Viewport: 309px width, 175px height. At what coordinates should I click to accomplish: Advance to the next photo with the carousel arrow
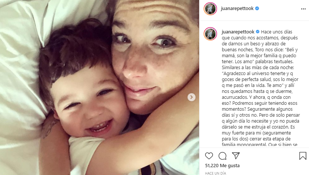191,97
